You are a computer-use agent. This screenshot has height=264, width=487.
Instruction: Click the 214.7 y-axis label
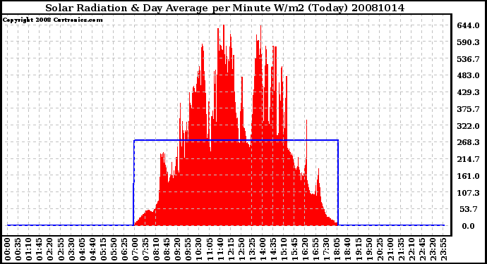click(x=468, y=159)
